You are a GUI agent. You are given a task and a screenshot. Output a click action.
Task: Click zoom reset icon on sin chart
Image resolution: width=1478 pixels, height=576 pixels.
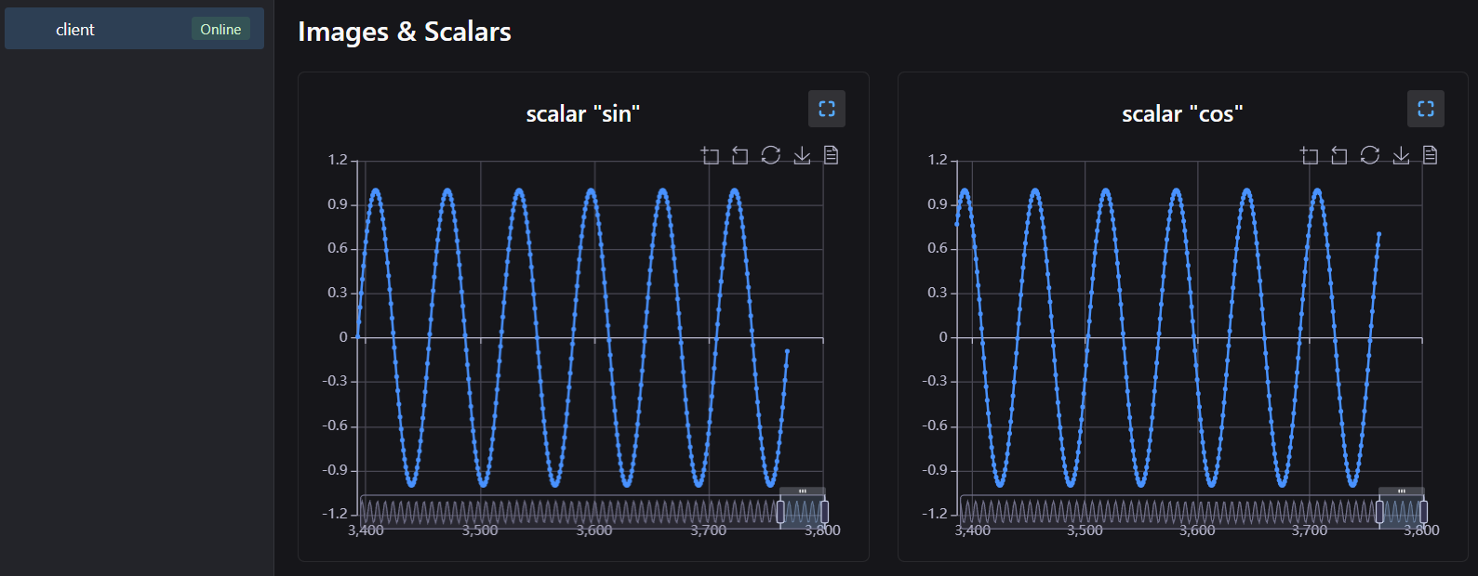click(740, 155)
